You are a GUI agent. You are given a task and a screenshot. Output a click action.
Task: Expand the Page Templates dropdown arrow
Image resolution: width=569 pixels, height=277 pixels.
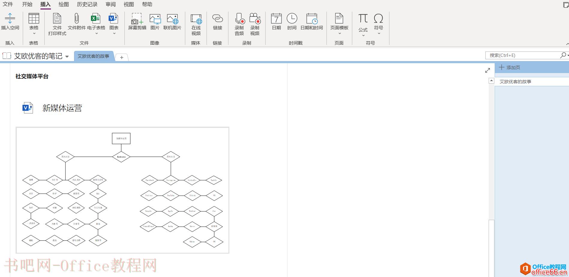[x=339, y=34]
